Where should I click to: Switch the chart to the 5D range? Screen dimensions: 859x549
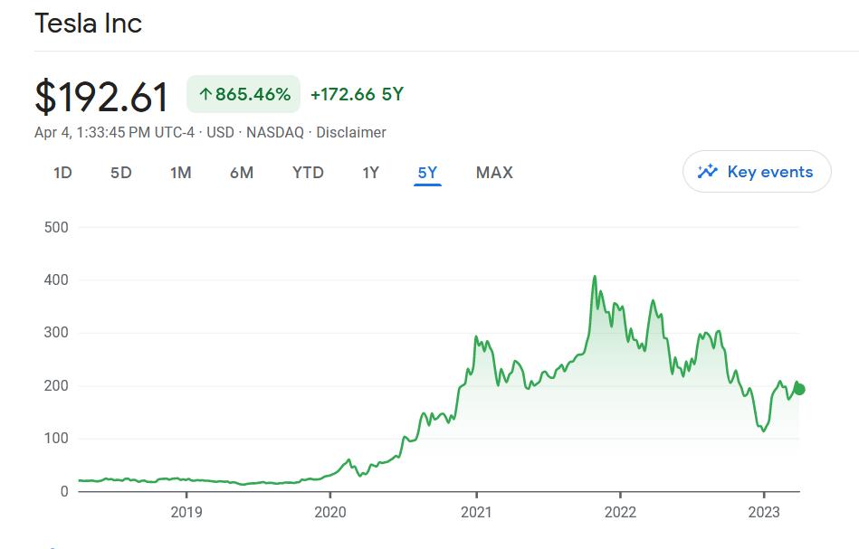pyautogui.click(x=120, y=173)
